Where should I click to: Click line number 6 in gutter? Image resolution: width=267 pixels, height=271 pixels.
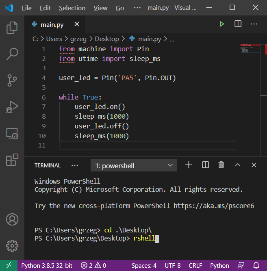point(44,97)
